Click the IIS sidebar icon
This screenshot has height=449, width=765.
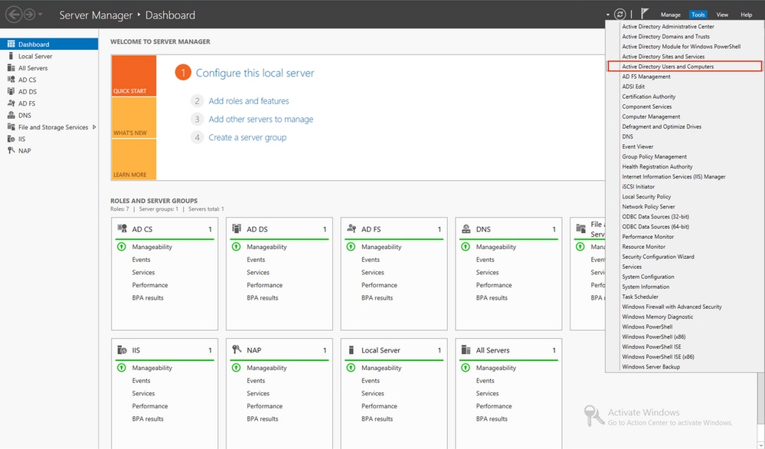coord(11,139)
